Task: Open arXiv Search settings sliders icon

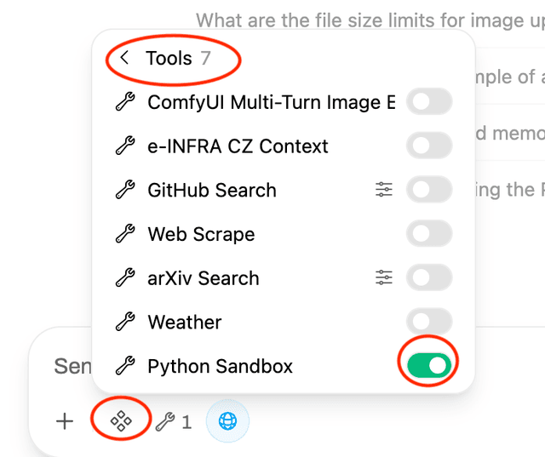Action: point(384,277)
